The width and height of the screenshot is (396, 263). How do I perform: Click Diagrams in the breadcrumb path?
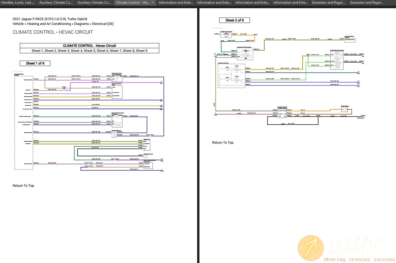coord(82,24)
